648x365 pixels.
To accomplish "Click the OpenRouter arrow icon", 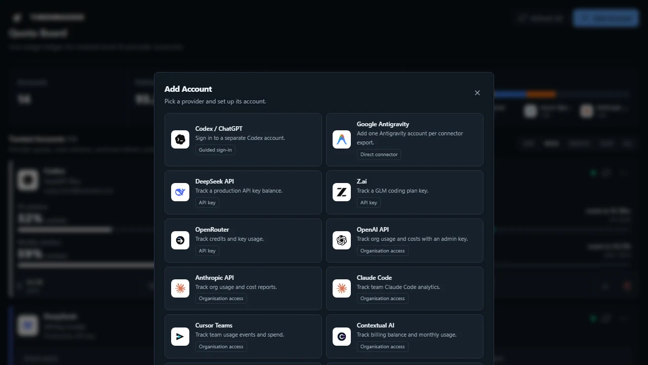I will click(x=180, y=240).
